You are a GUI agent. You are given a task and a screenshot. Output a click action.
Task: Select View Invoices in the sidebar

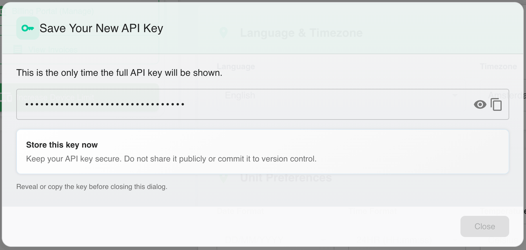(53, 49)
